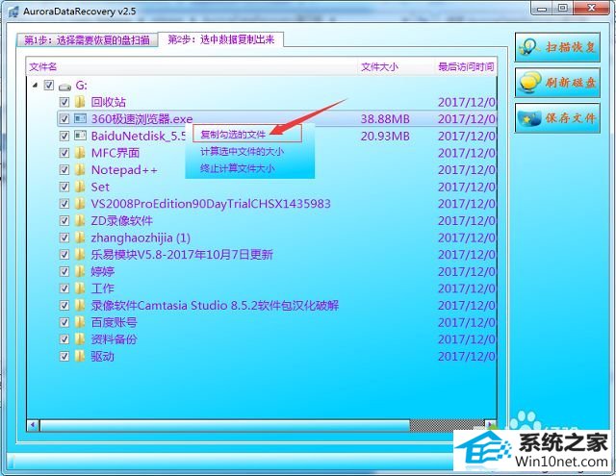This screenshot has width=616, height=476.
Task: Click the Notepad++ folder icon
Action: [80, 169]
